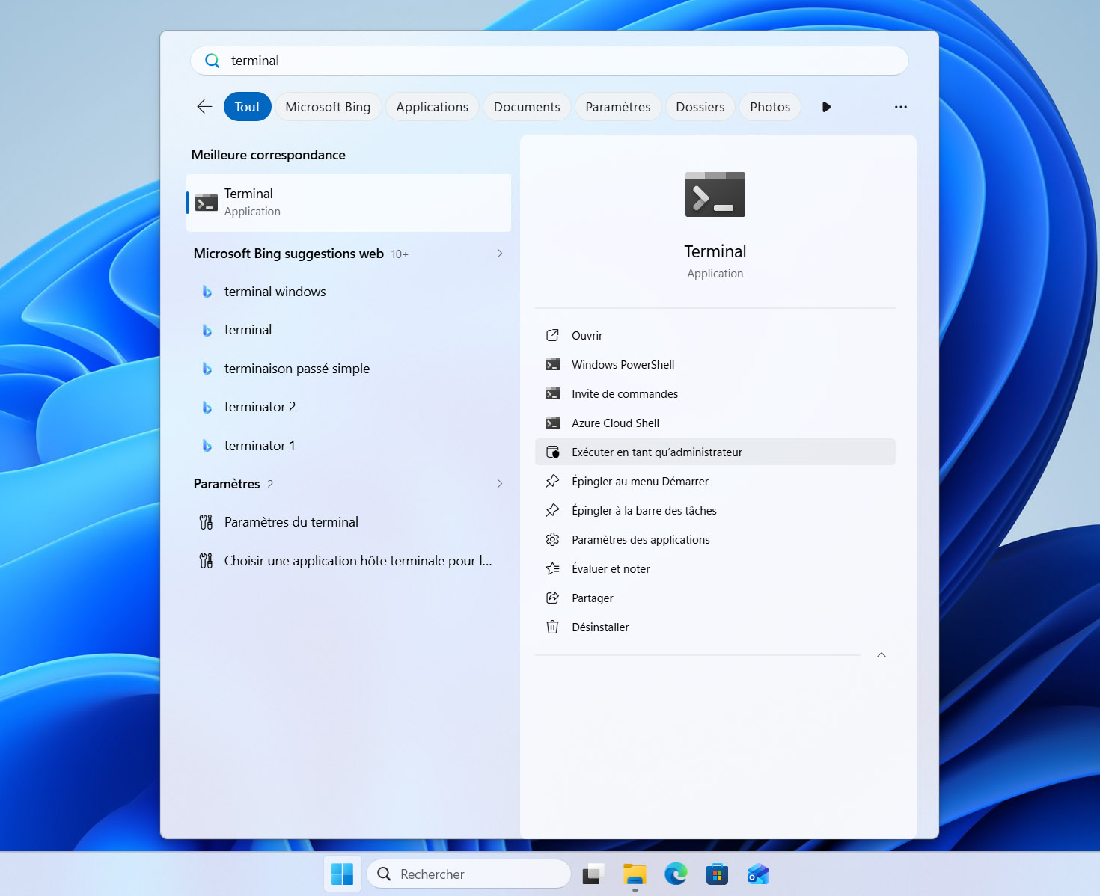
Task: Click the settings icon beside 'Paramètres du terminal'
Action: (206, 522)
